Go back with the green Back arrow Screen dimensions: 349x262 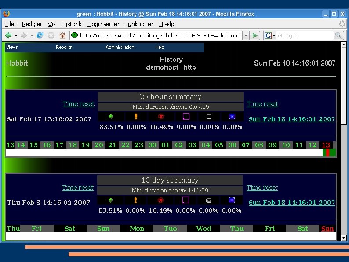[8, 35]
